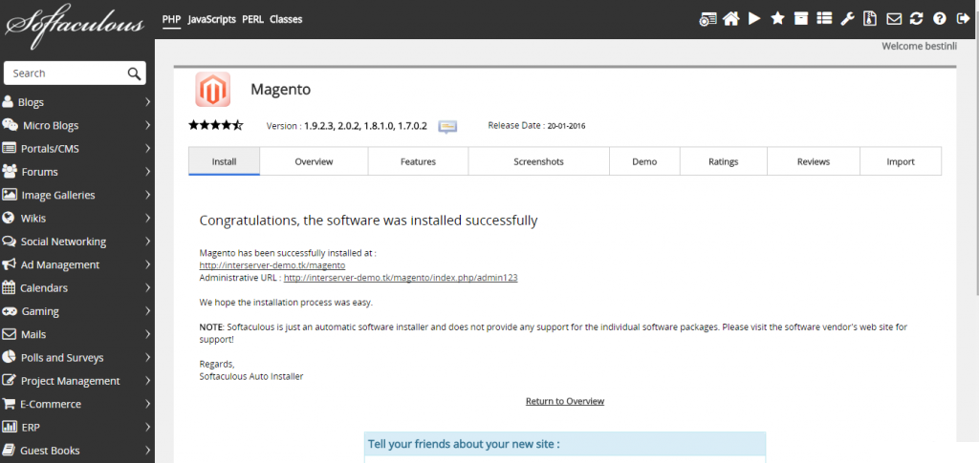Viewport: 979px width, 463px height.
Task: Open the Demo tab
Action: tap(645, 161)
